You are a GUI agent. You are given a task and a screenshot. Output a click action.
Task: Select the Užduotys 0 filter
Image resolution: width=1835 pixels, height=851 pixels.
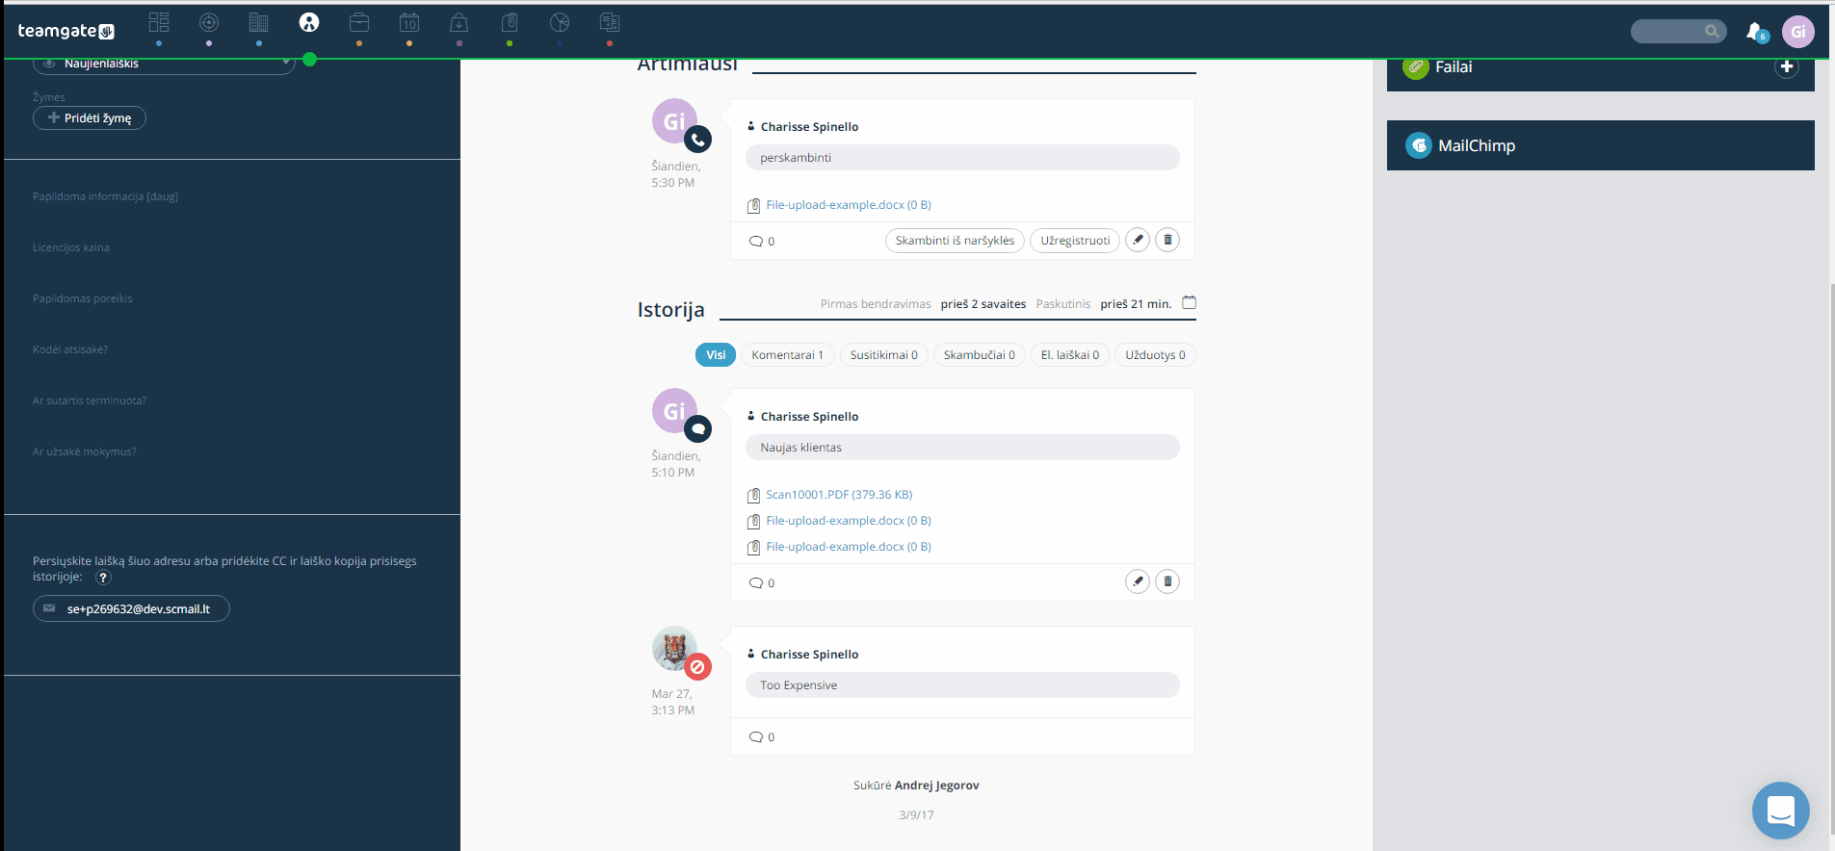pos(1155,355)
